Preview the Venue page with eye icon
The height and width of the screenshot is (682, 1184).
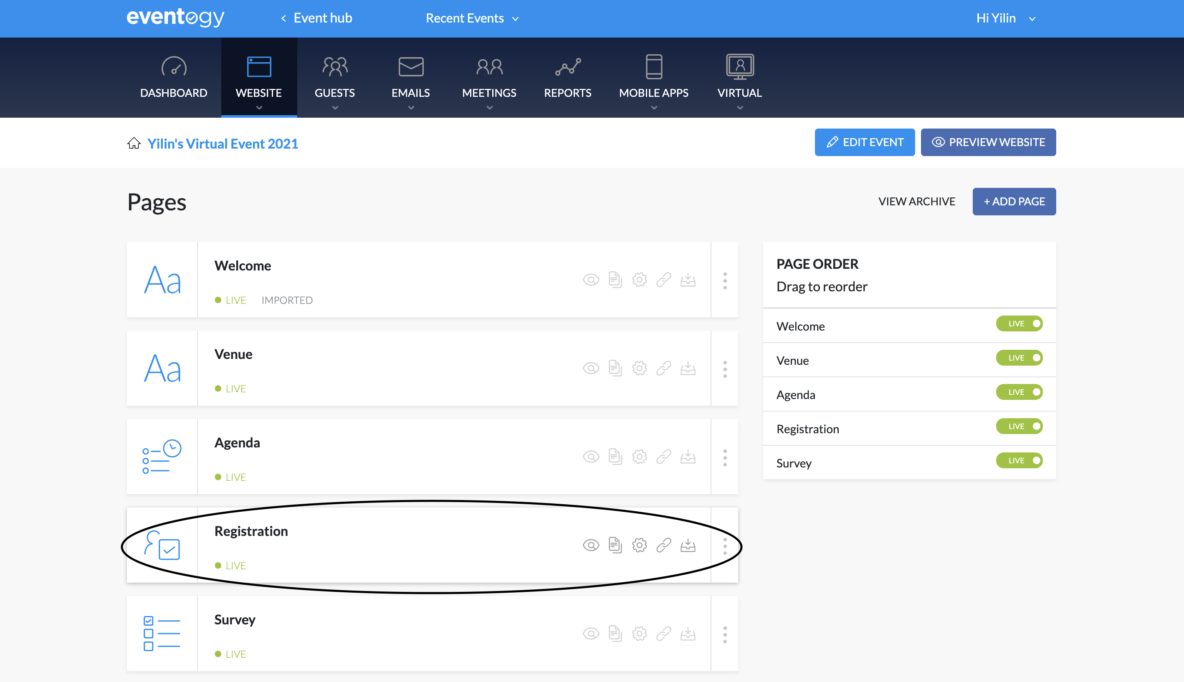[x=591, y=369]
